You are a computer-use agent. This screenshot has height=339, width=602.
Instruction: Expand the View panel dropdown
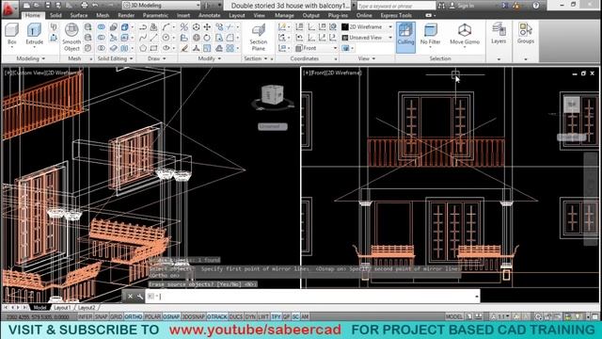(367, 58)
